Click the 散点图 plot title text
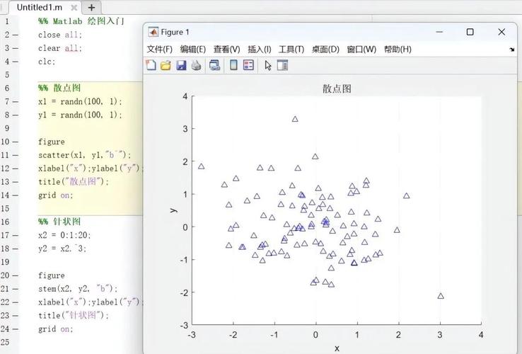522x354 pixels. pos(337,88)
